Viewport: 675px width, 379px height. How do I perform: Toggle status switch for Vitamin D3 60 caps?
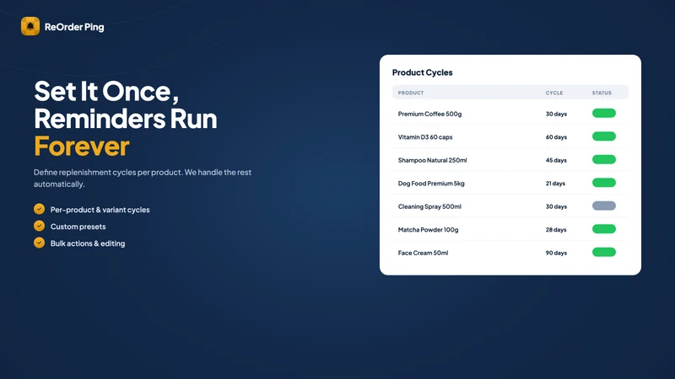click(x=603, y=136)
